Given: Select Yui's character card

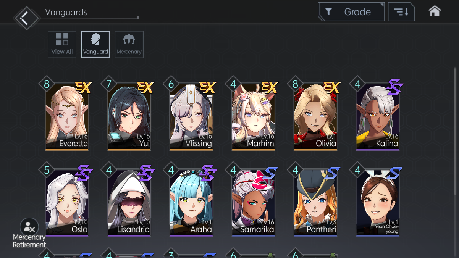Looking at the screenshot, I should 129,116.
